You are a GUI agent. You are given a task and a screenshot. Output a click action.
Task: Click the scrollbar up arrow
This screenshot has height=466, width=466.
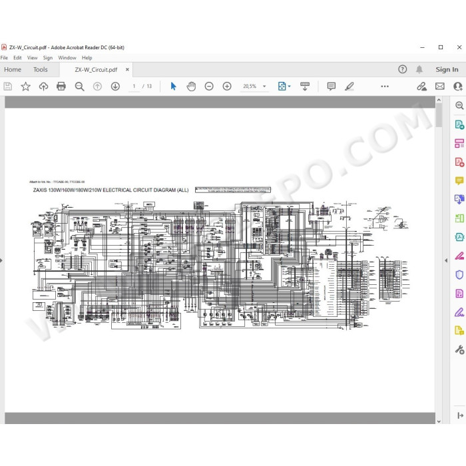439,100
